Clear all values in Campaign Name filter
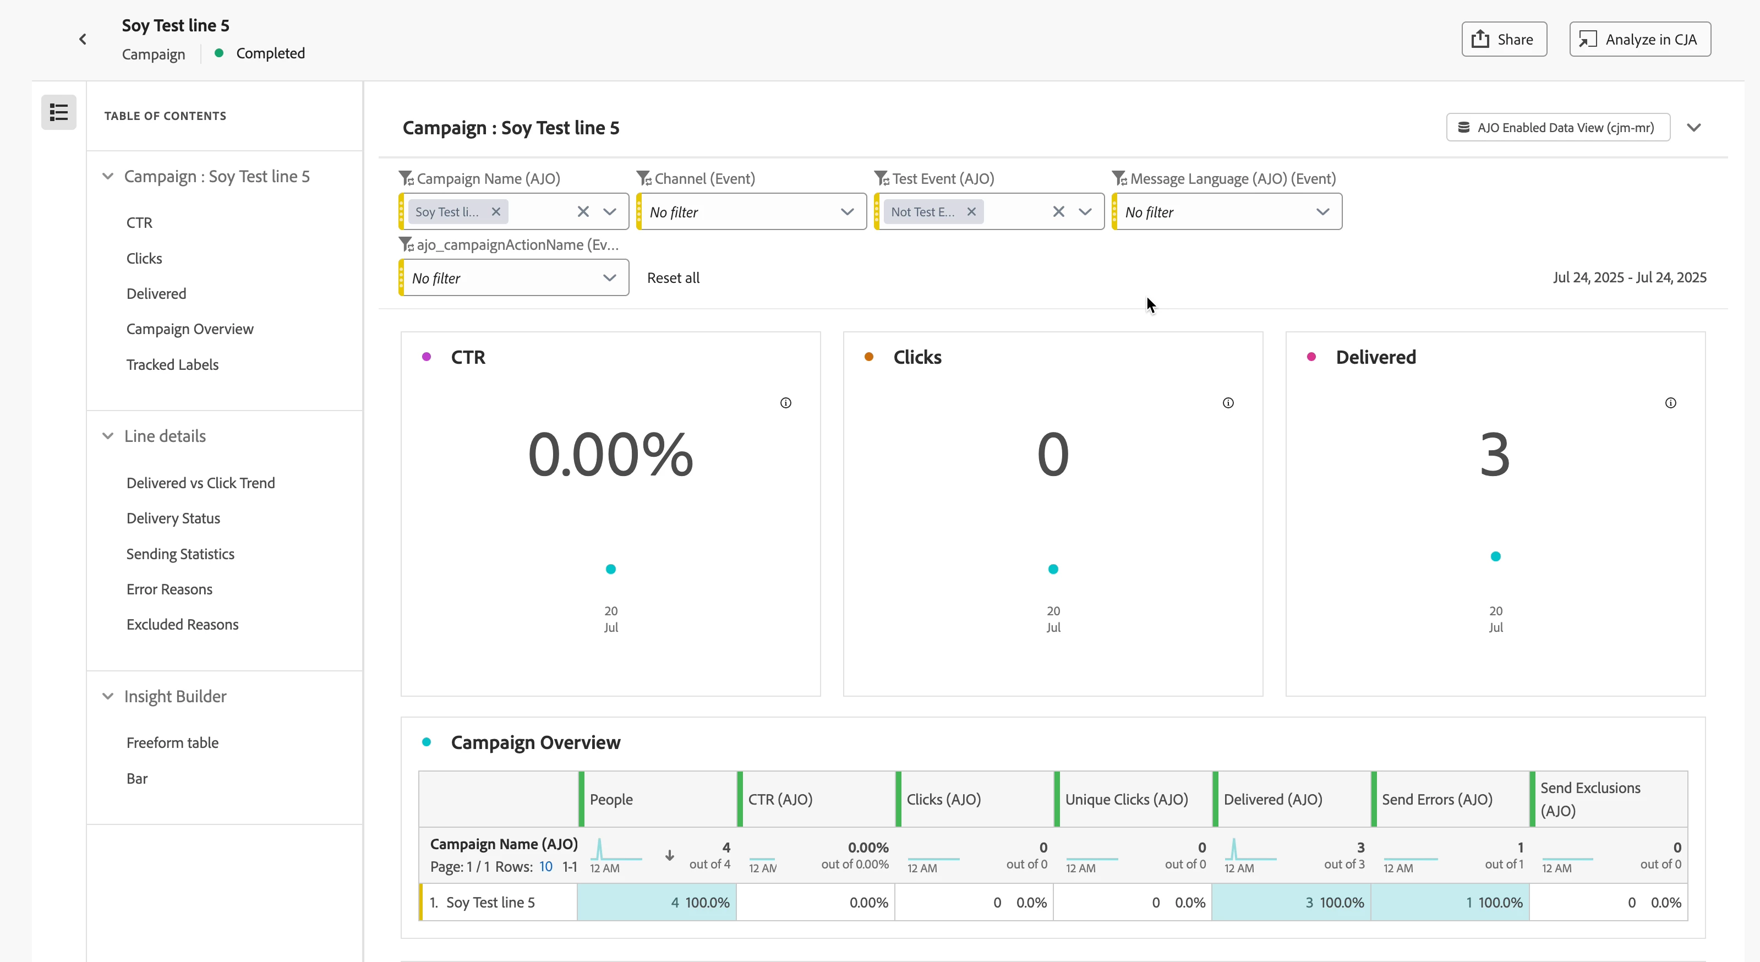The image size is (1760, 962). pyautogui.click(x=583, y=212)
